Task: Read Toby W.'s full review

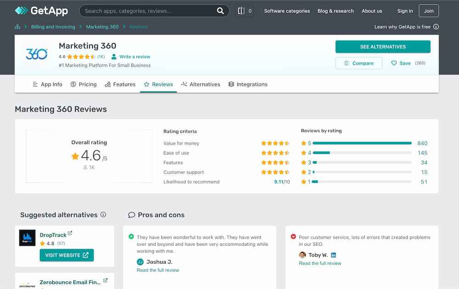Action: (x=320, y=263)
